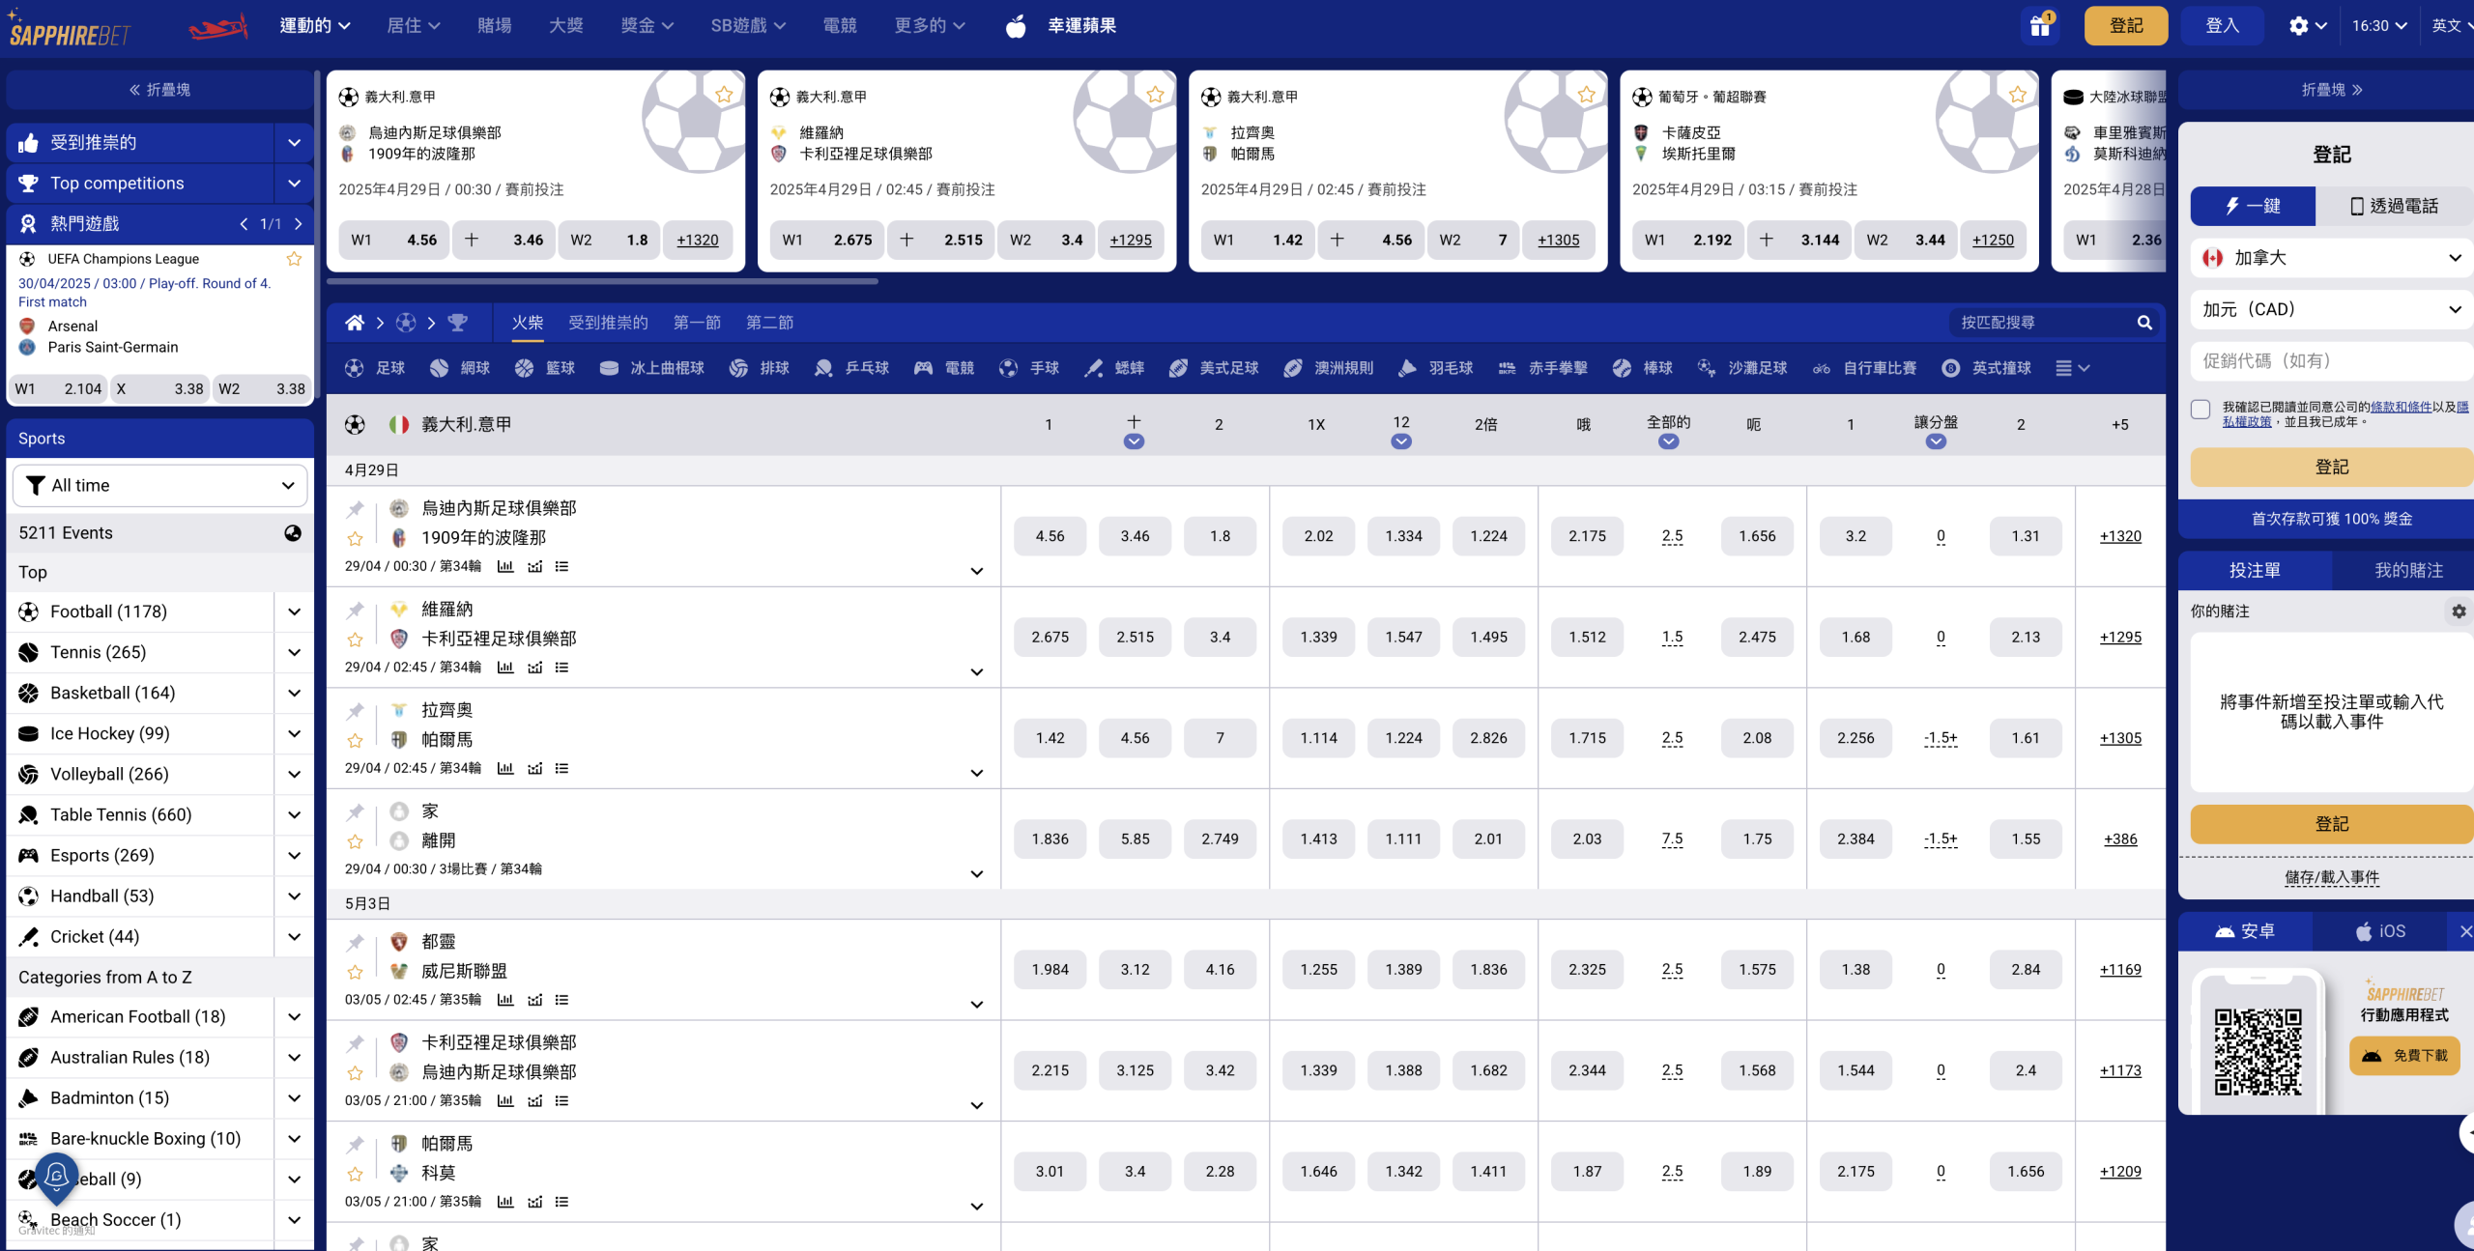The image size is (2474, 1251).
Task: Favorite the Lazio vs Parma card
Action: click(x=1586, y=94)
